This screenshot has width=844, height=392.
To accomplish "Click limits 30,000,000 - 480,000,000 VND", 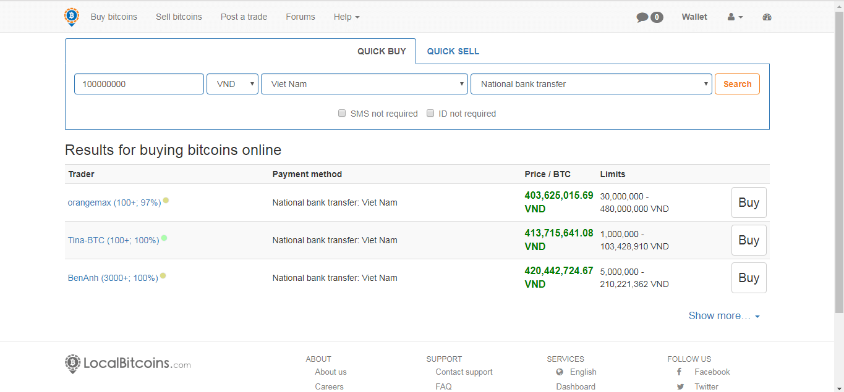I will (634, 202).
